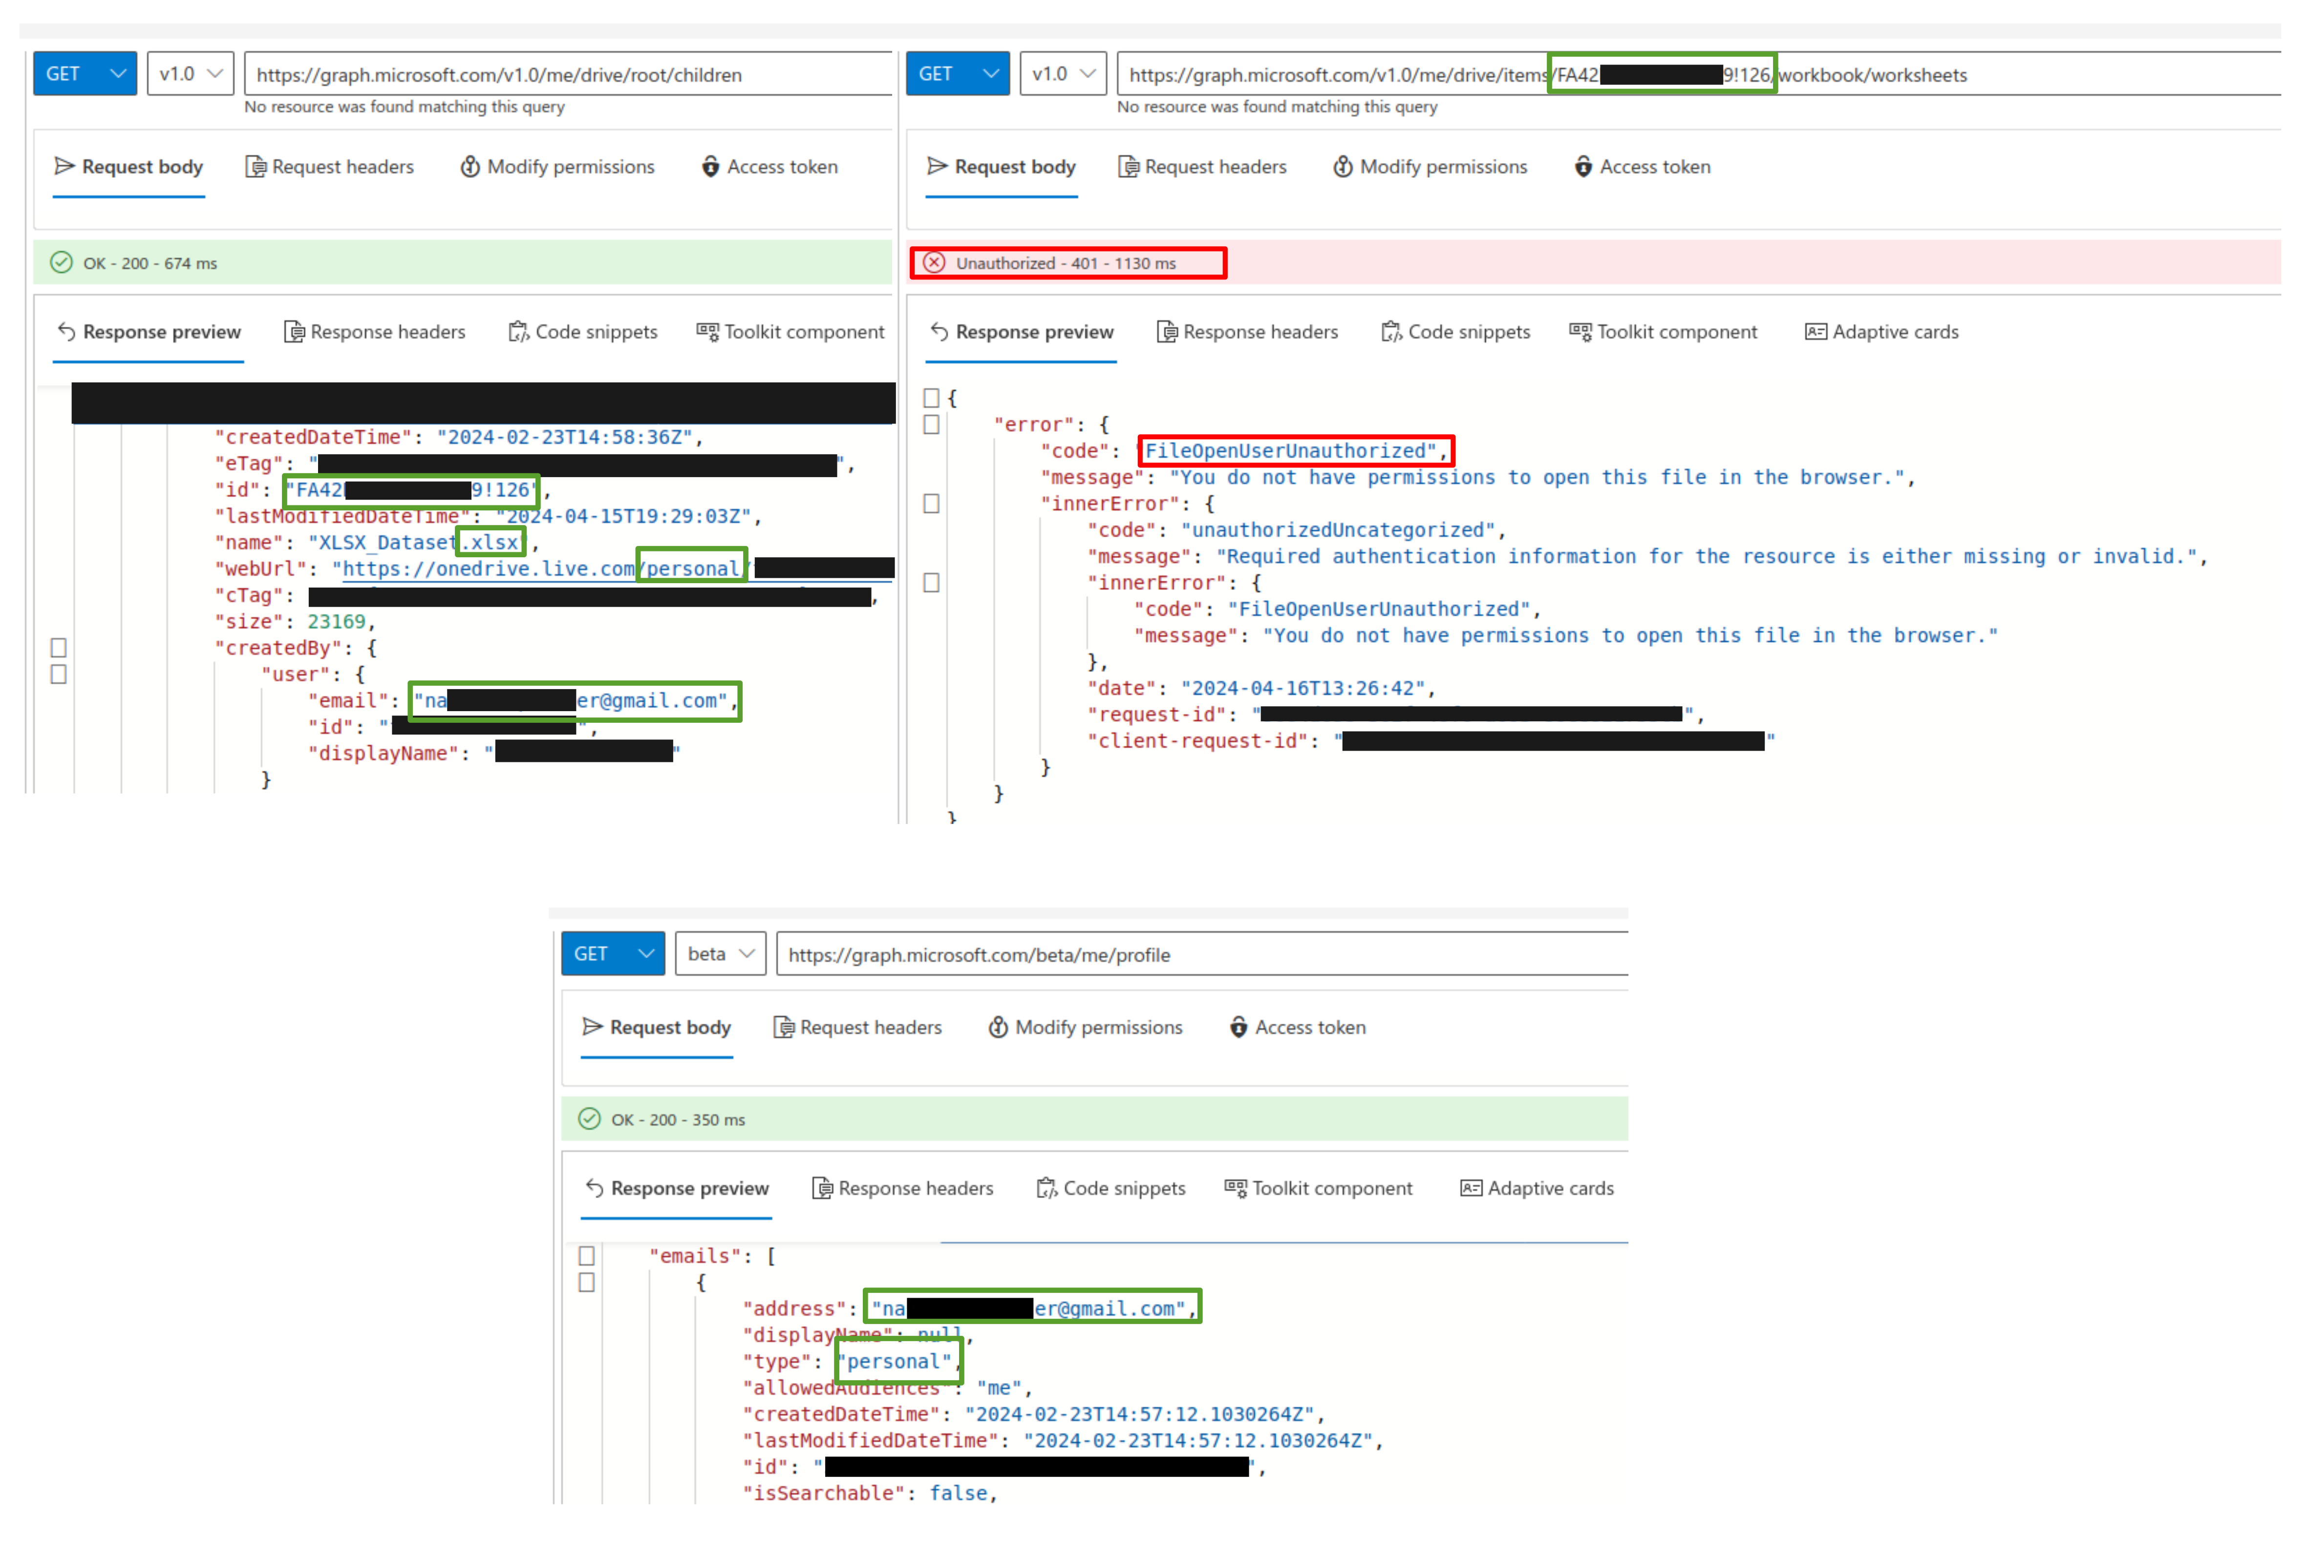Click Response headers icon in drive children panel
2307x1559 pixels.
[x=294, y=332]
